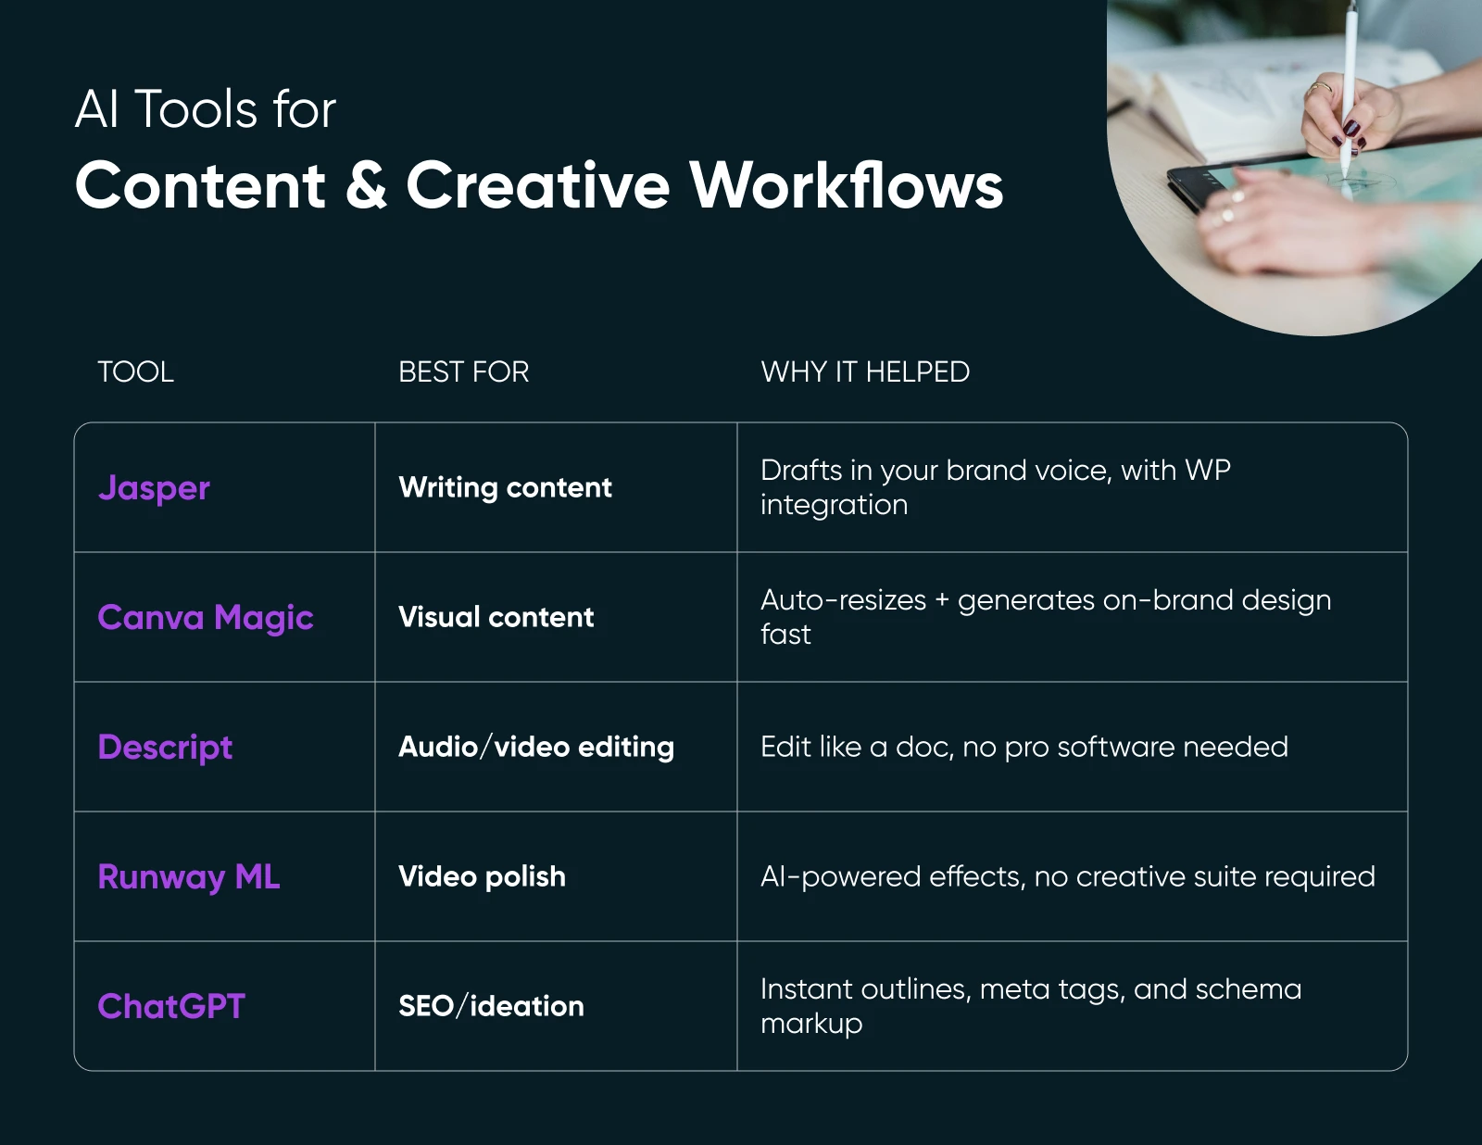
Task: Select the Canva Magic label
Action: 206,617
